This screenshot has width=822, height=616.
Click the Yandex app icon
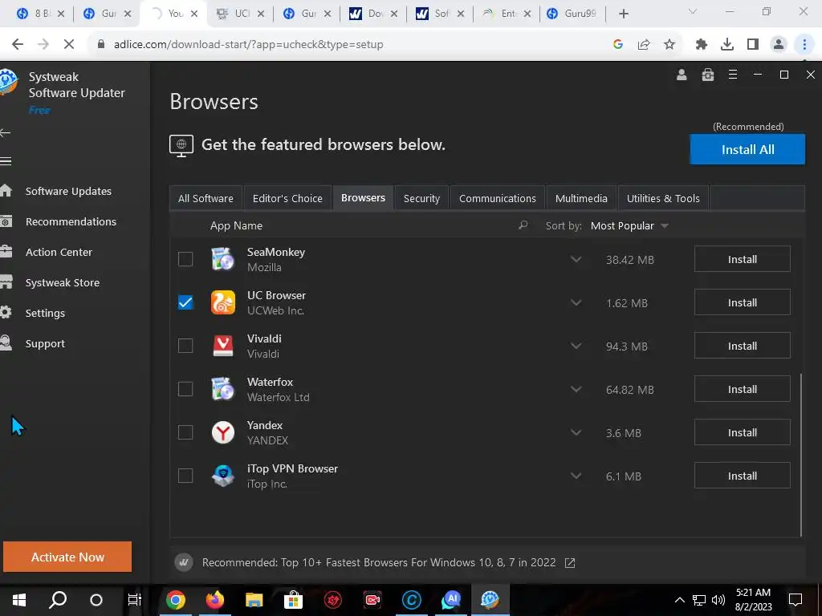click(x=223, y=432)
